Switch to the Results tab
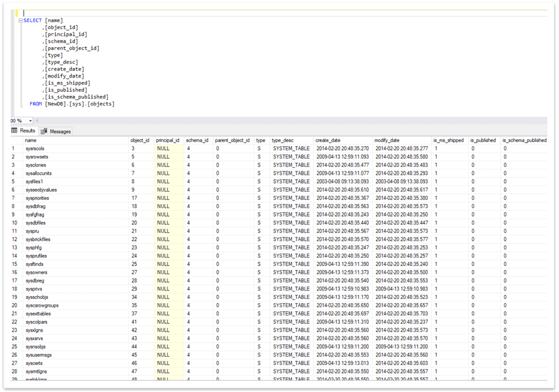Screen dimensions: 559x392 (x=23, y=131)
